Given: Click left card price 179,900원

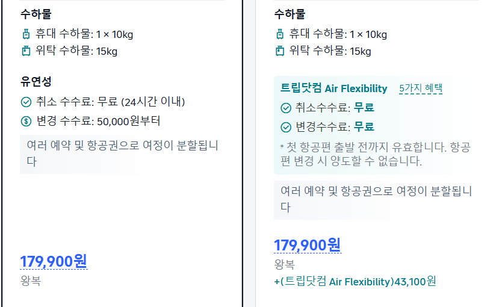Looking at the screenshot, I should pyautogui.click(x=54, y=261).
